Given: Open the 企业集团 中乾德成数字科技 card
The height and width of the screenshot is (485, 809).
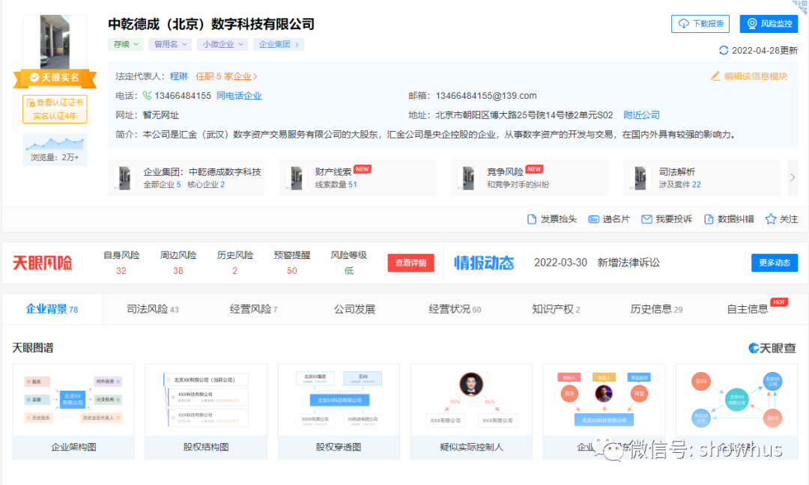Looking at the screenshot, I should (187, 177).
